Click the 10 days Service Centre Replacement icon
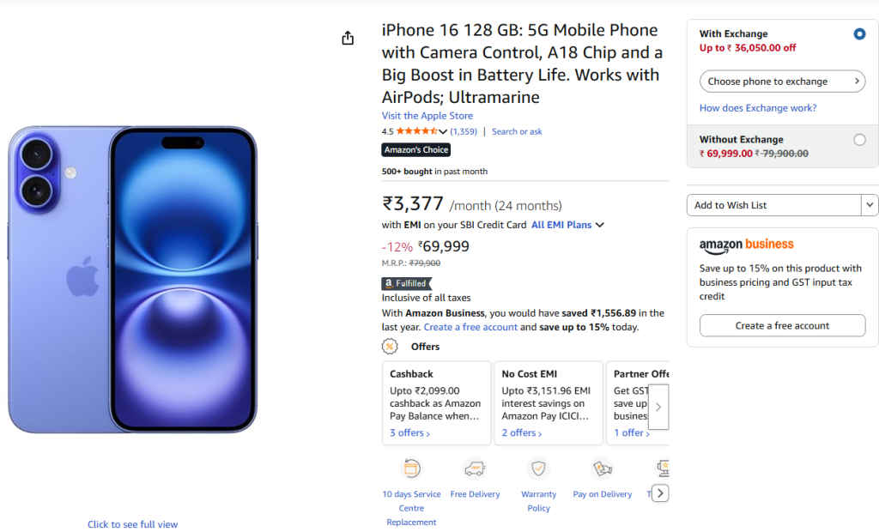This screenshot has width=879, height=532. [x=411, y=468]
